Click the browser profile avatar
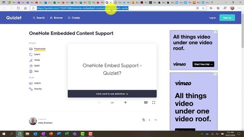Image resolution: width=244 pixels, height=137 pixels. (x=232, y=8)
